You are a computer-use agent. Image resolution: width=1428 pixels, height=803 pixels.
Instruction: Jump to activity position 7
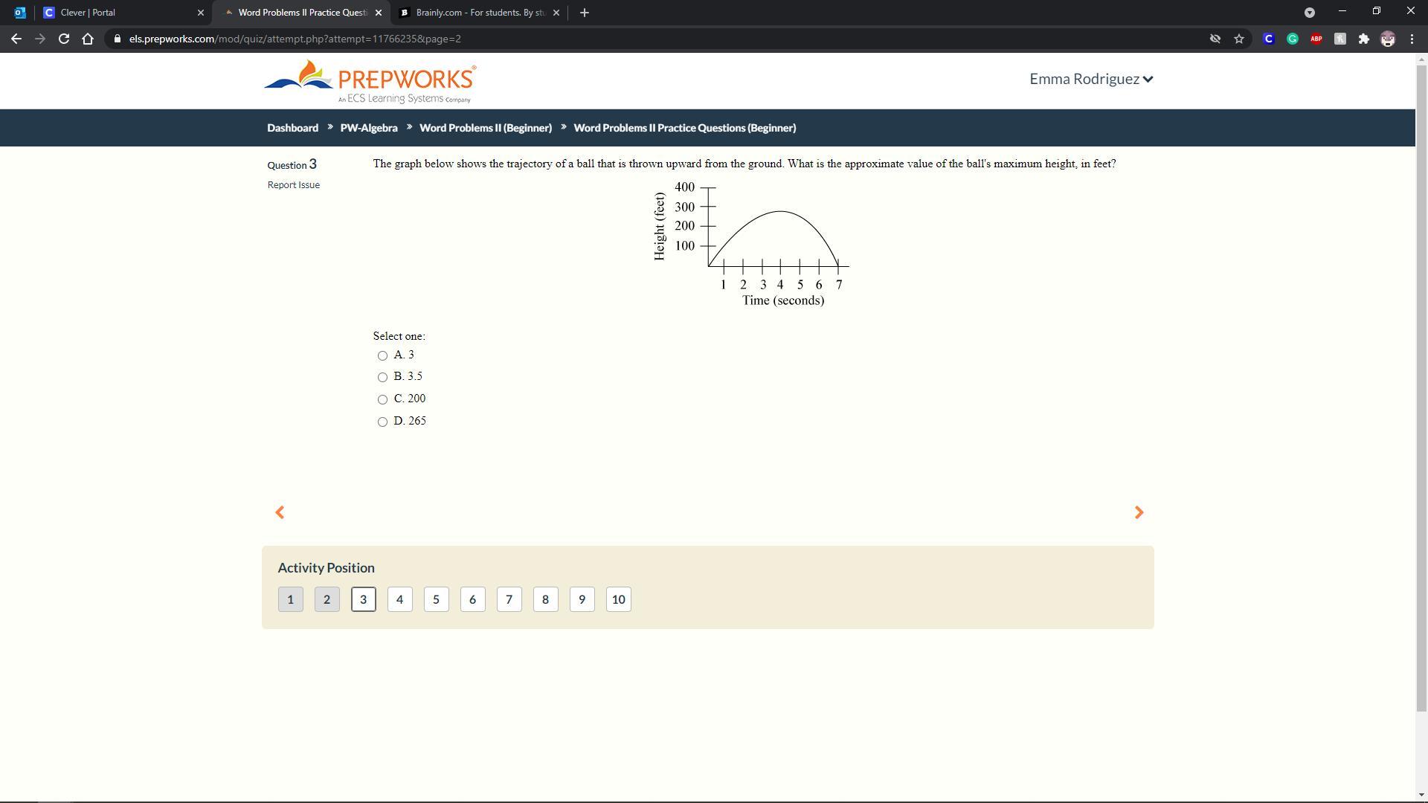(509, 599)
